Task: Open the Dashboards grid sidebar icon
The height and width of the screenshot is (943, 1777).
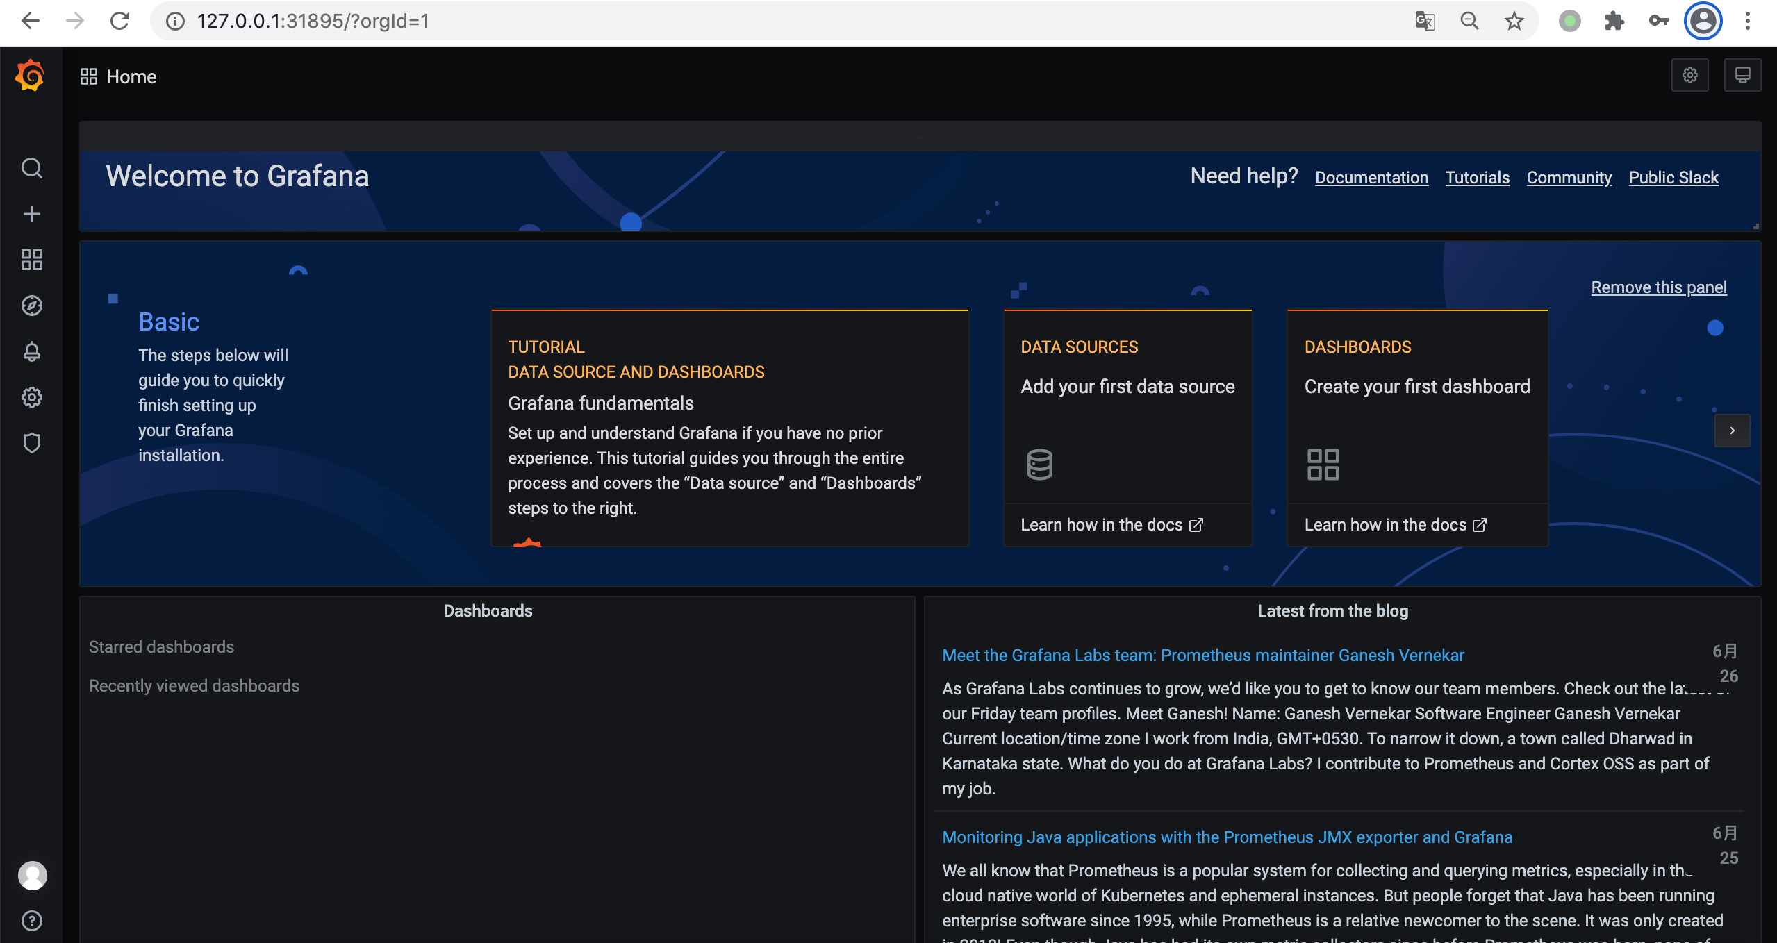Action: point(31,260)
